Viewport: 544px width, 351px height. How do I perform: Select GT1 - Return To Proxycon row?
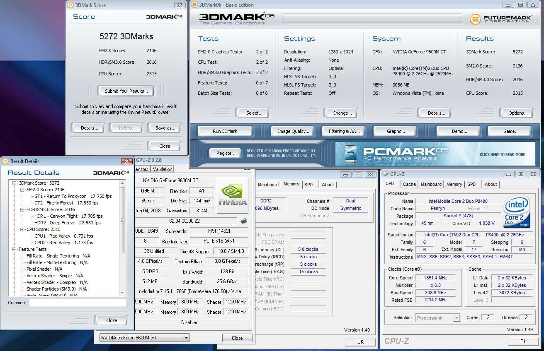73,196
